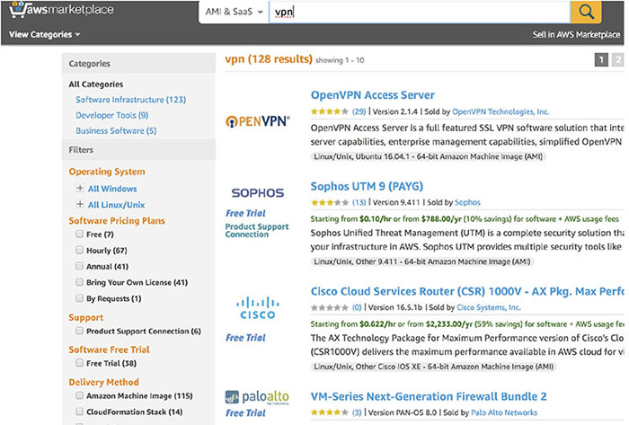Check the Hourly pricing filter
The image size is (629, 425).
click(x=80, y=251)
